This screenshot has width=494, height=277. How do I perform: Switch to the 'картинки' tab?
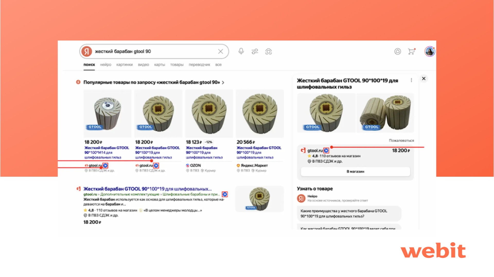(124, 65)
